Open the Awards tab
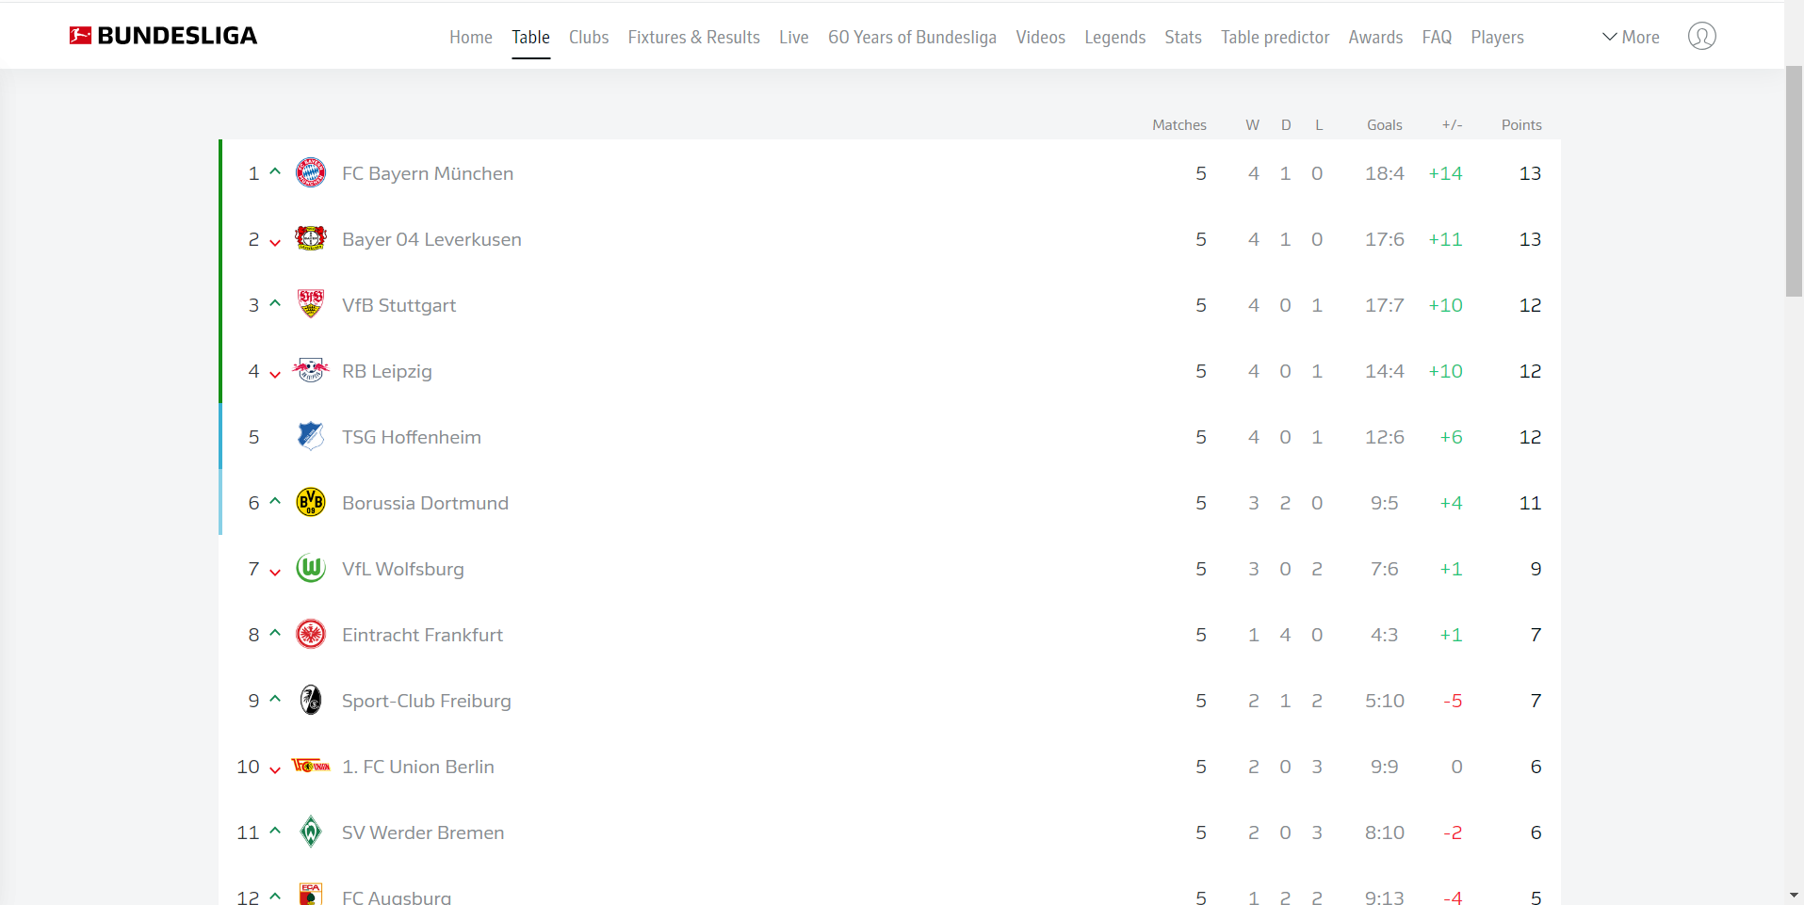Image resolution: width=1804 pixels, height=905 pixels. click(1375, 37)
